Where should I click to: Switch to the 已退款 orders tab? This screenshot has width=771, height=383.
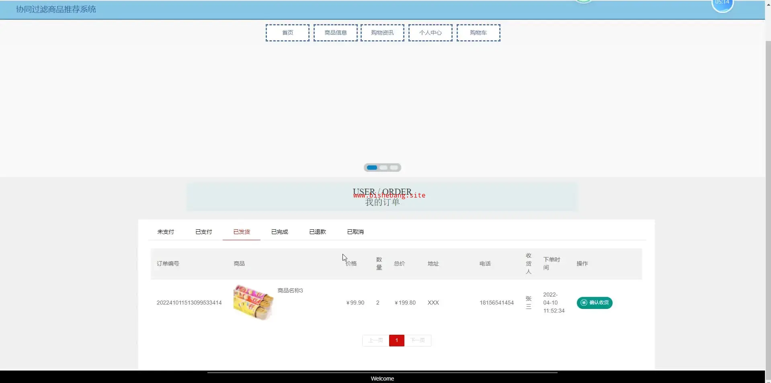[x=318, y=232]
